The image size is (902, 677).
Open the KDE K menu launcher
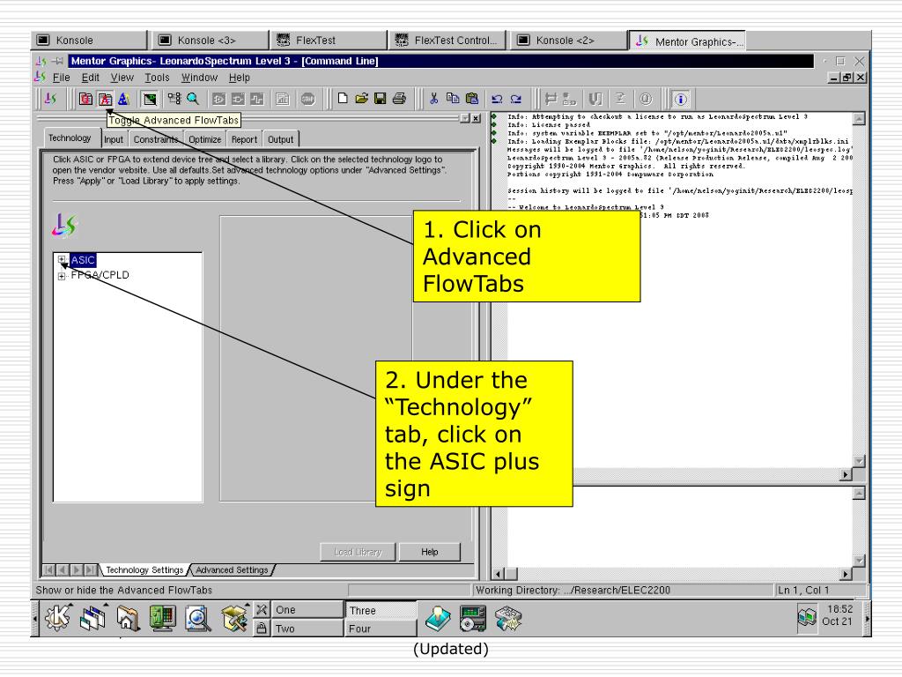pyautogui.click(x=58, y=618)
